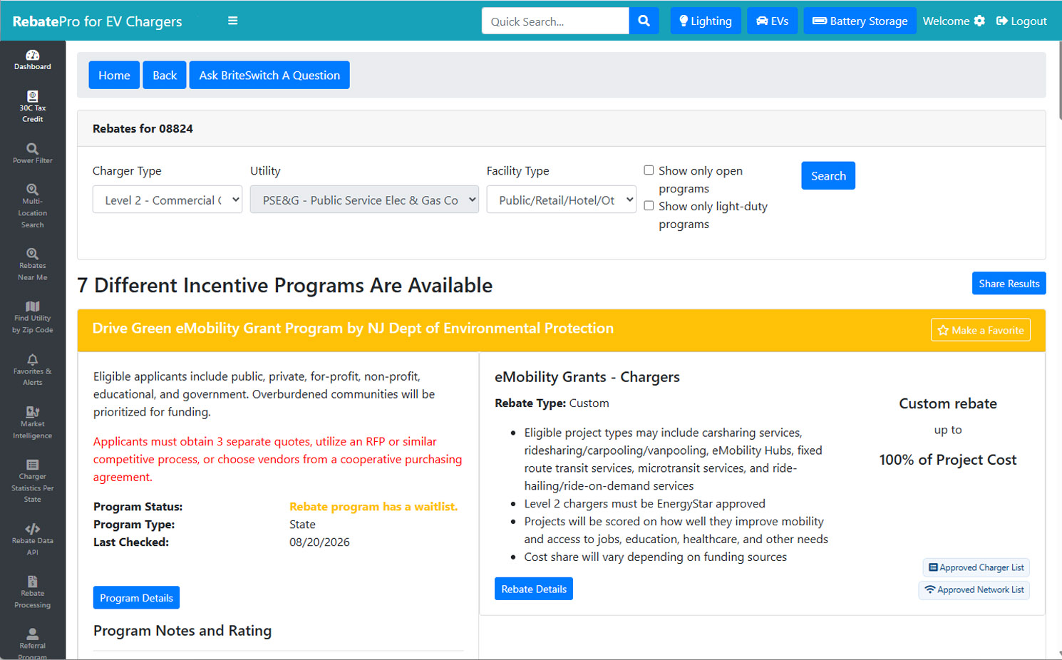Open Charger Statistics Per State

point(33,481)
